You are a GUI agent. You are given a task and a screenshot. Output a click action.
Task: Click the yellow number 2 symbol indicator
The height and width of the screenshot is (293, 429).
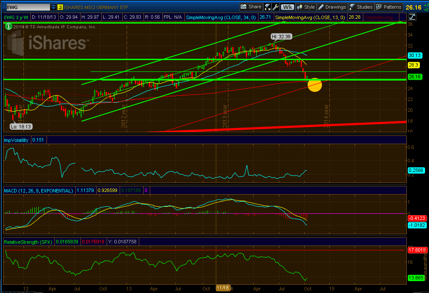[x=60, y=7]
